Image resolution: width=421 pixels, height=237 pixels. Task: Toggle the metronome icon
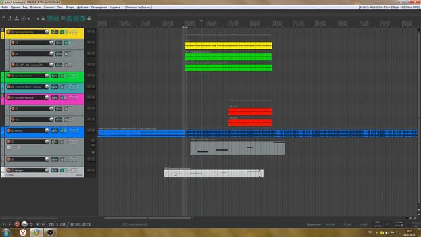43,18
